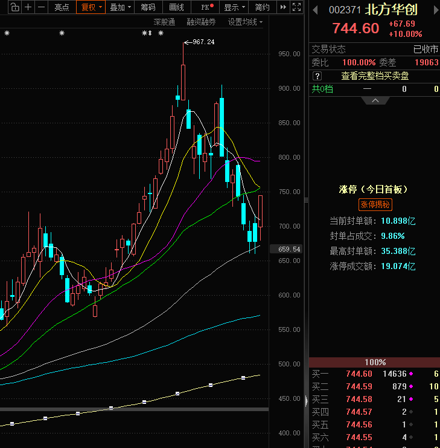This screenshot has height=448, width=440.
Task: Open 设置均线 moving average settings dropdown
Action: [x=245, y=22]
